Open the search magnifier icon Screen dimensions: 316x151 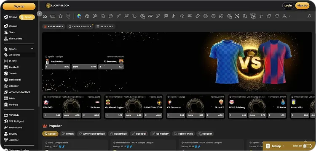pyautogui.click(x=309, y=16)
